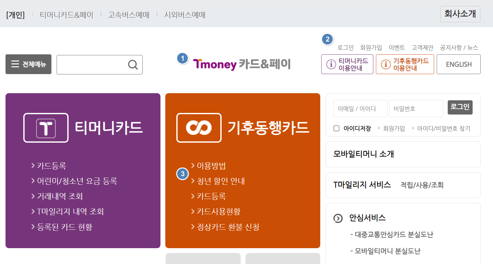This screenshot has width=493, height=264.
Task: Open 등록된 카드 현황 link
Action: [65, 227]
